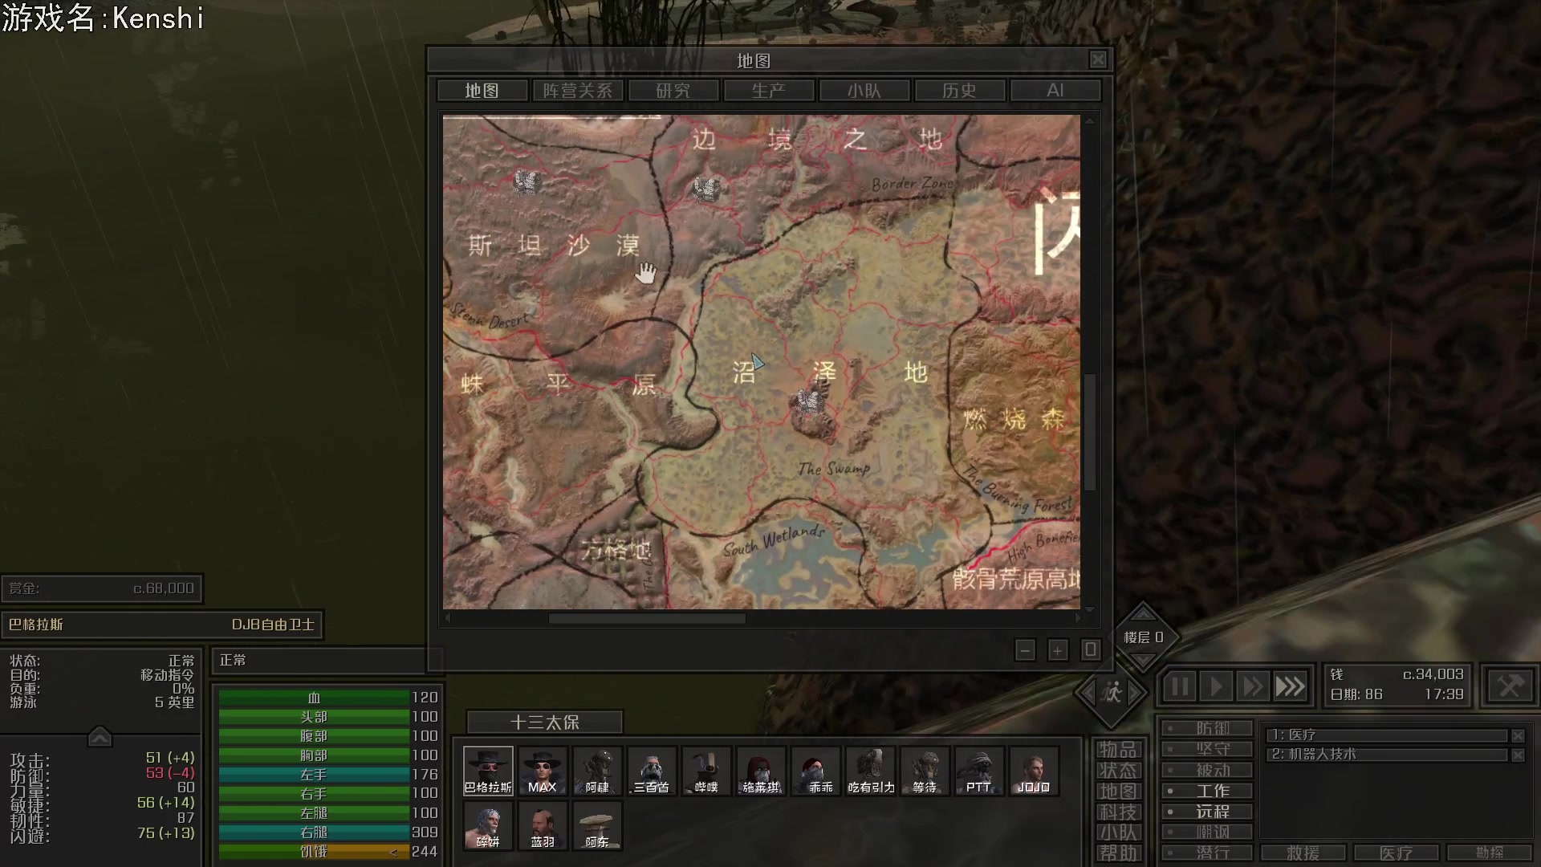Zoom out of the map with the minus button
Viewport: 1541px width, 867px height.
[1025, 651]
